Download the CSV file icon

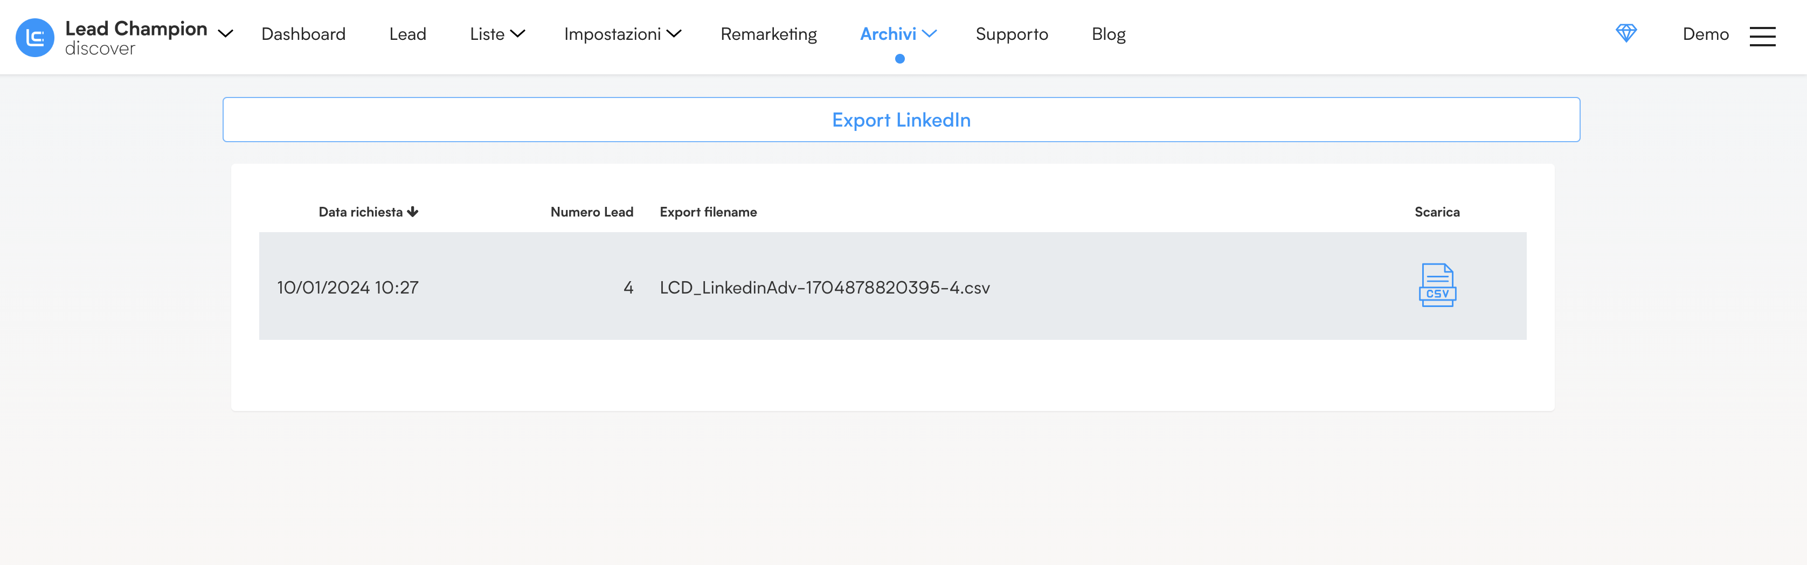(1437, 284)
